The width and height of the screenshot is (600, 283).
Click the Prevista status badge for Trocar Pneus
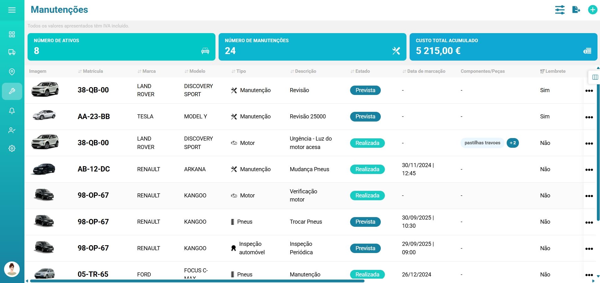(x=365, y=222)
